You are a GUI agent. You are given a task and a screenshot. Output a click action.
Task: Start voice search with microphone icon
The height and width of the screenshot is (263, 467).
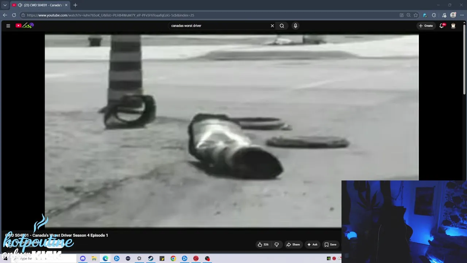296,26
